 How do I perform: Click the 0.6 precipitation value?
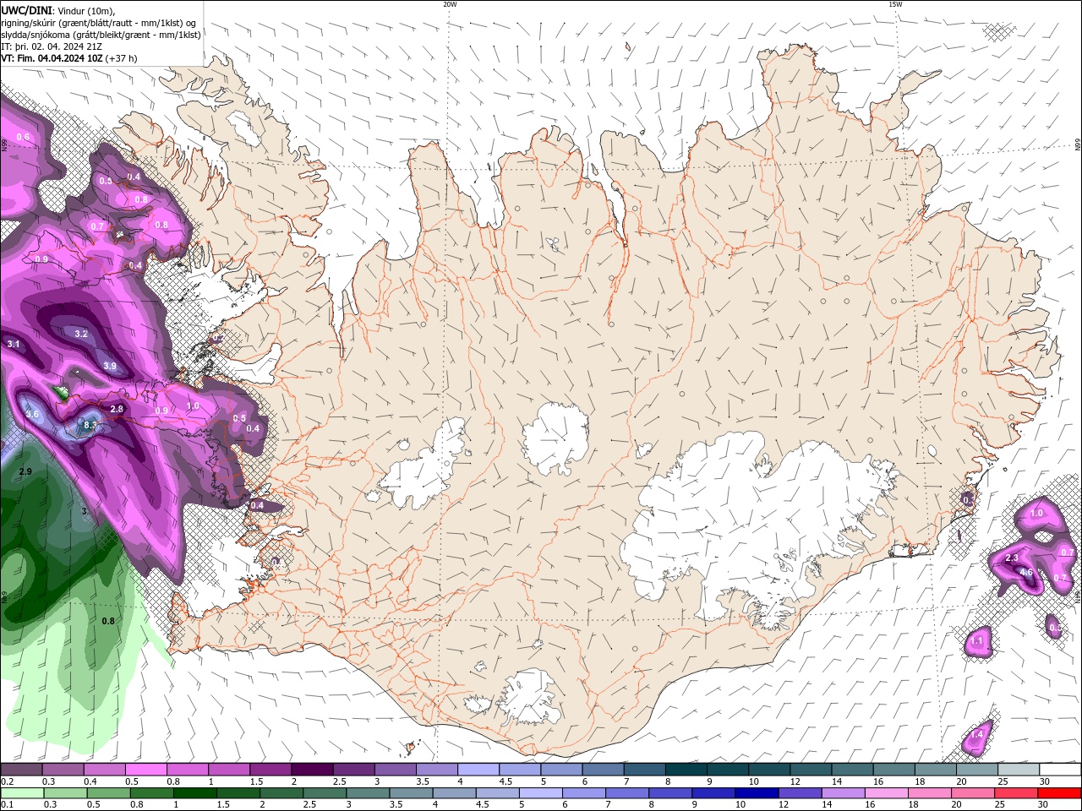[x=23, y=137]
